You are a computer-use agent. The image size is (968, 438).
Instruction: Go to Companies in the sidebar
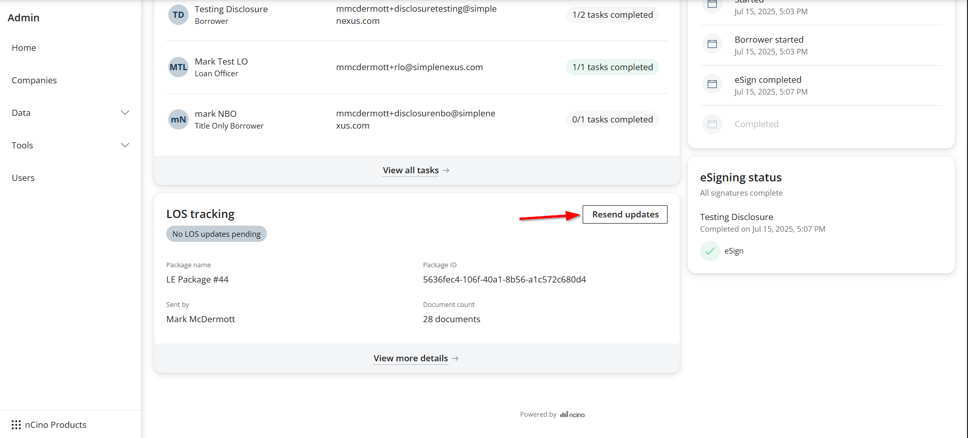34,80
